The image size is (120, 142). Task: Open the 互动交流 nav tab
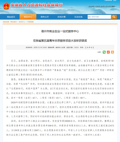(x=78, y=17)
